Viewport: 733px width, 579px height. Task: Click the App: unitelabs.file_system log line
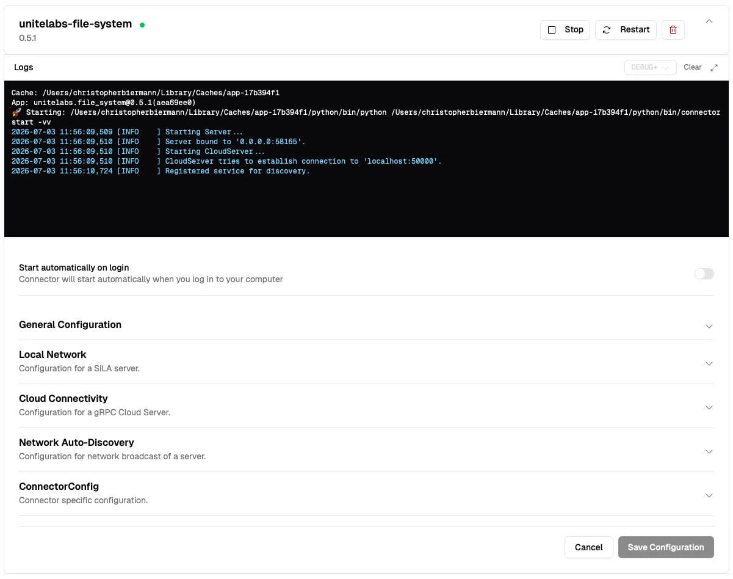coord(103,103)
